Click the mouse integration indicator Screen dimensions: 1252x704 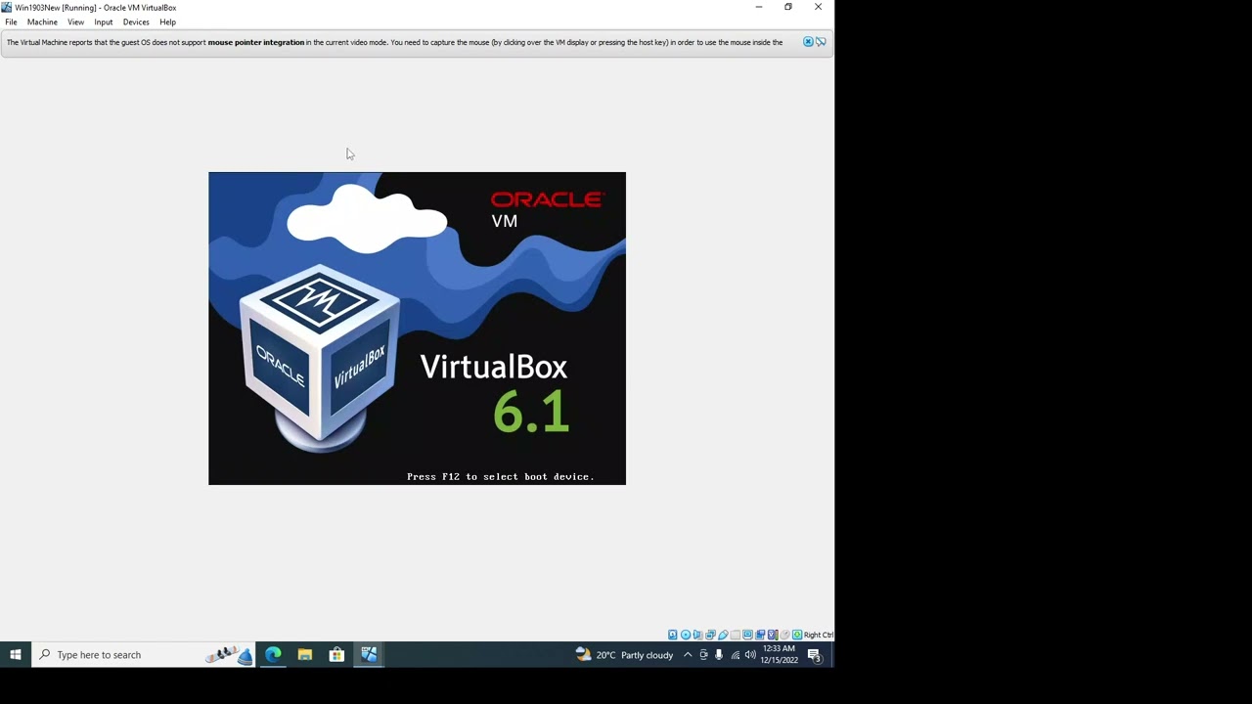[x=784, y=636]
